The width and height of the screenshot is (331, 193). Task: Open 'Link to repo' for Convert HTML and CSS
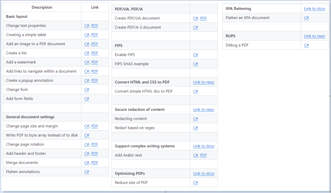coord(204,82)
